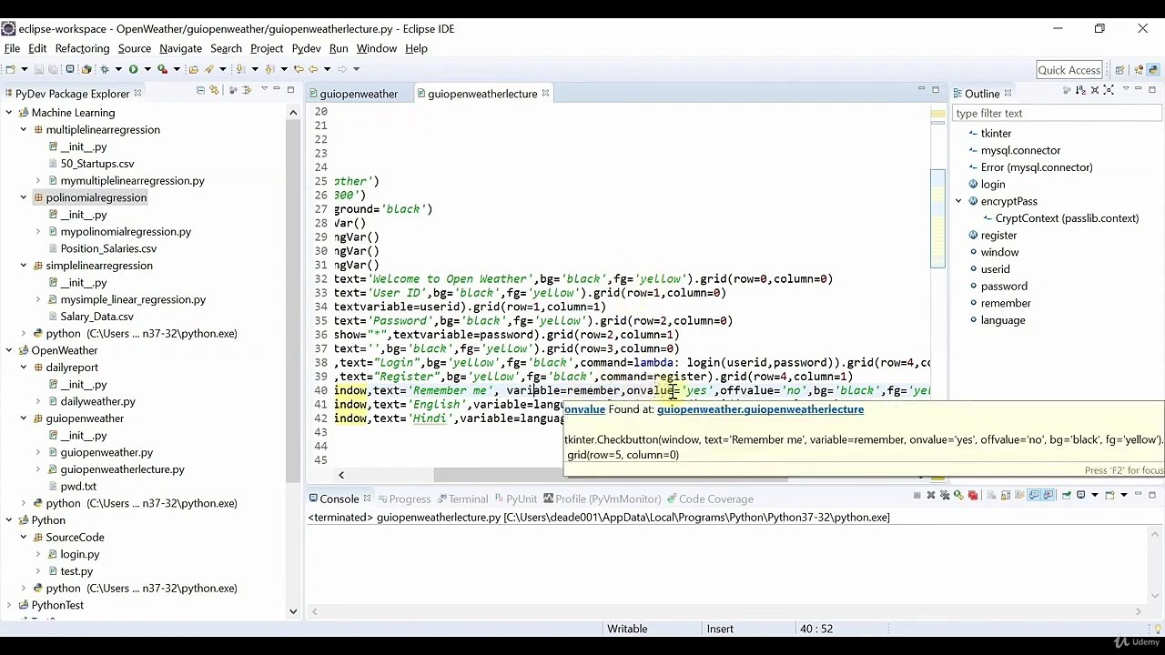1165x655 pixels.
Task: Open Outline view menu triangle
Action: pos(1126,88)
